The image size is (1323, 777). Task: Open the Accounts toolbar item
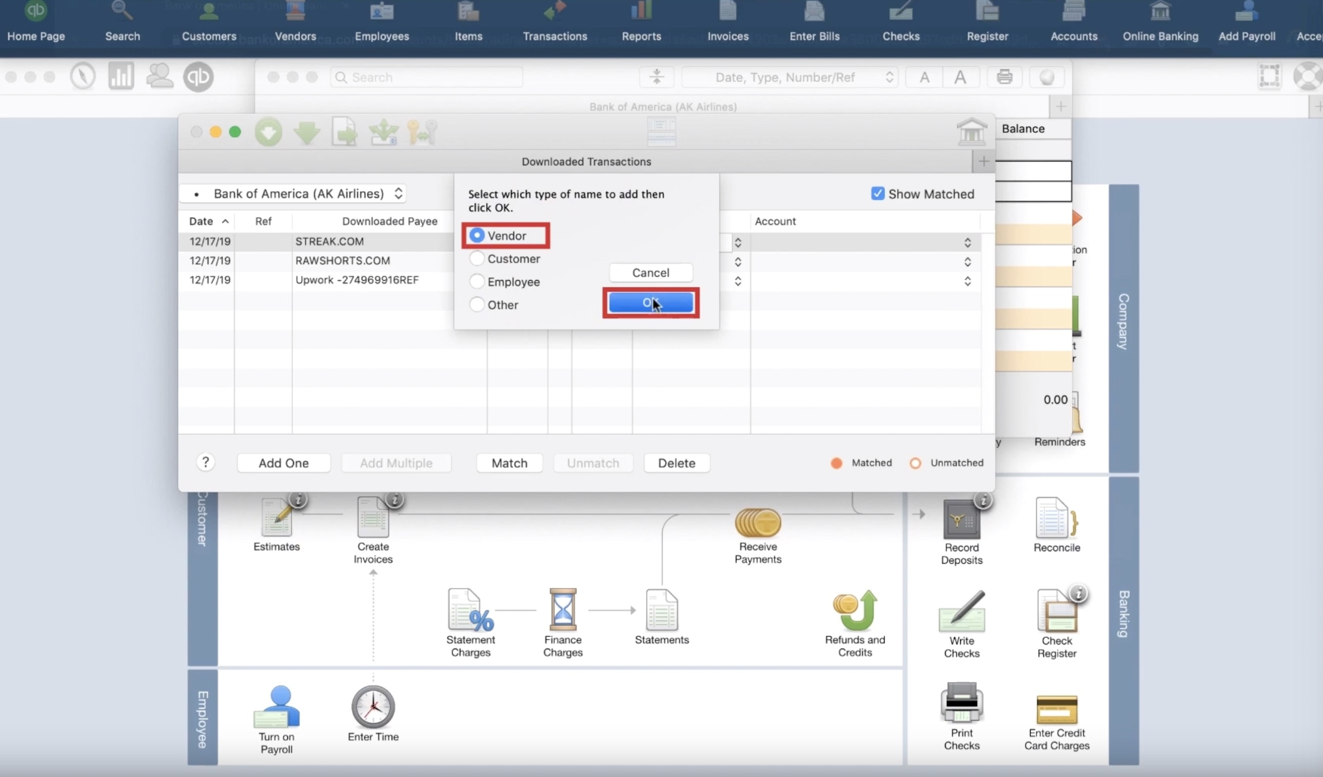1073,22
